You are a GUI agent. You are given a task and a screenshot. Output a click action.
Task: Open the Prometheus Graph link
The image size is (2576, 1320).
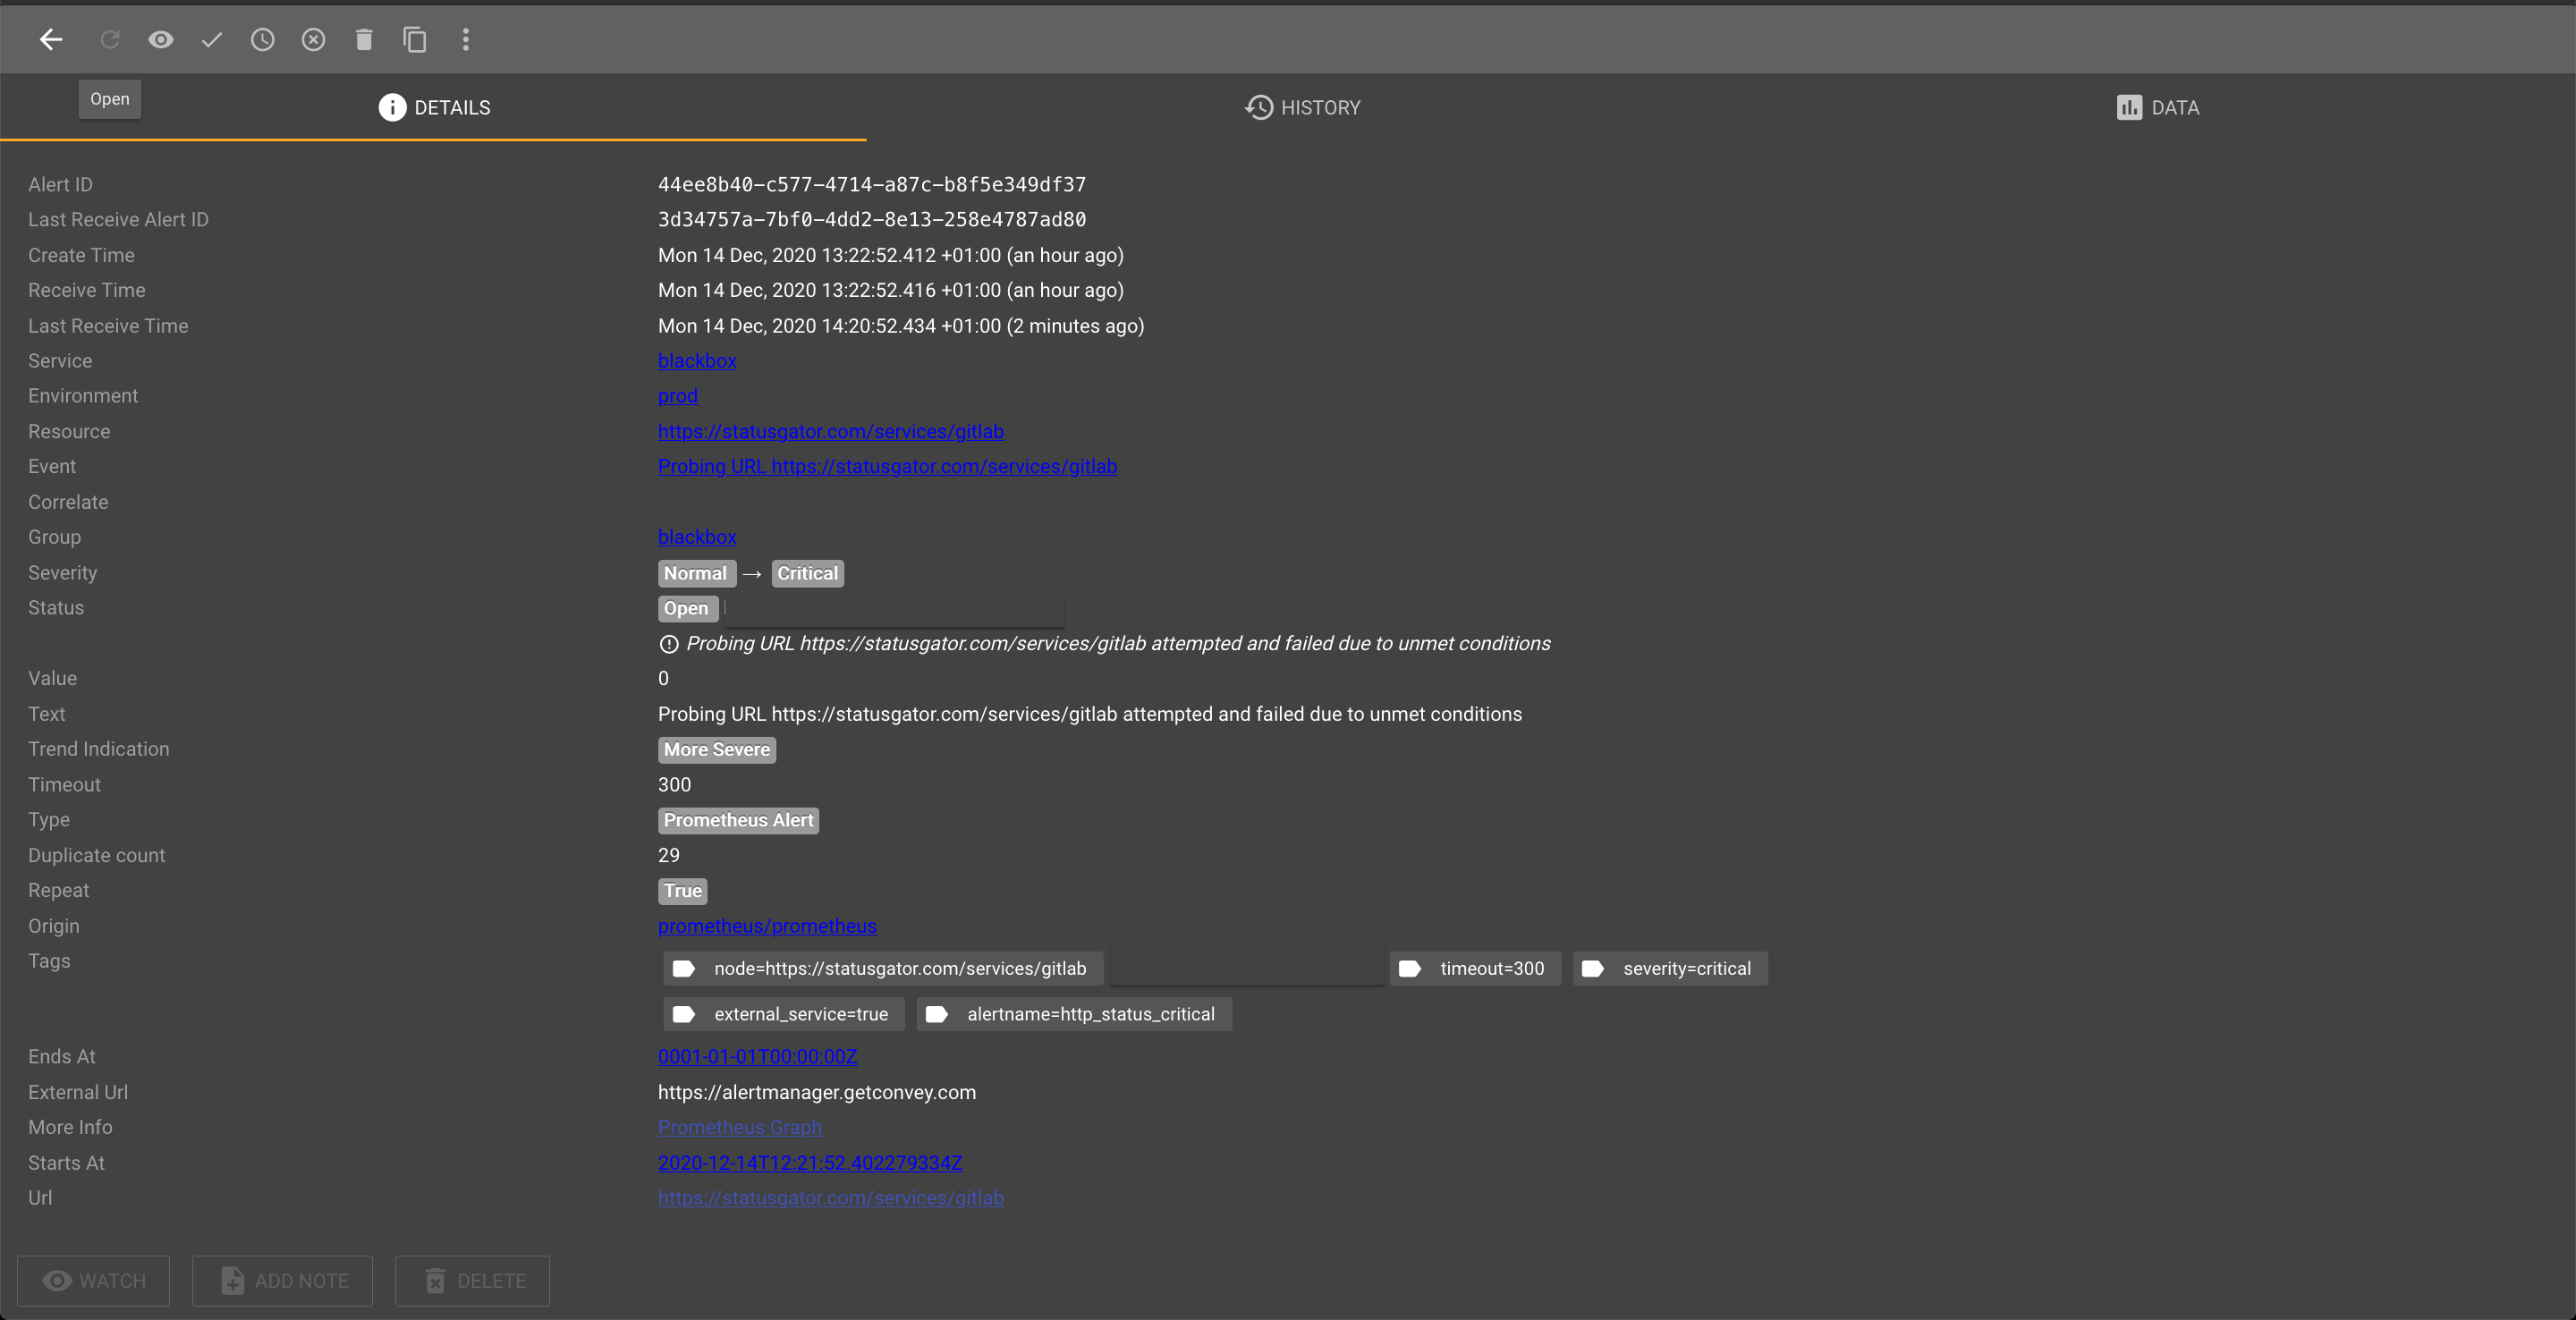pyautogui.click(x=740, y=1127)
